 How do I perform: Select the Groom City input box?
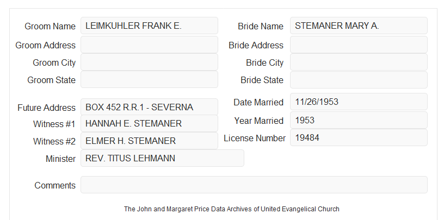coord(149,62)
